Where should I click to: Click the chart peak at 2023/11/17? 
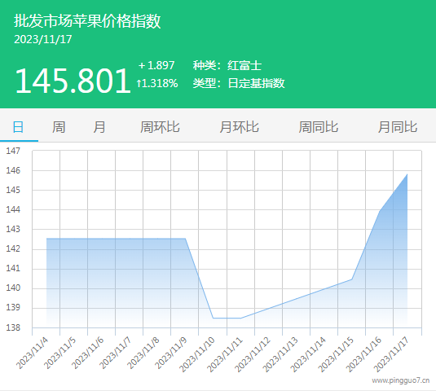[x=407, y=174]
